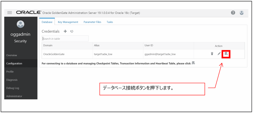Connect to database for target1adw_low
The image size is (253, 113).
point(226,54)
